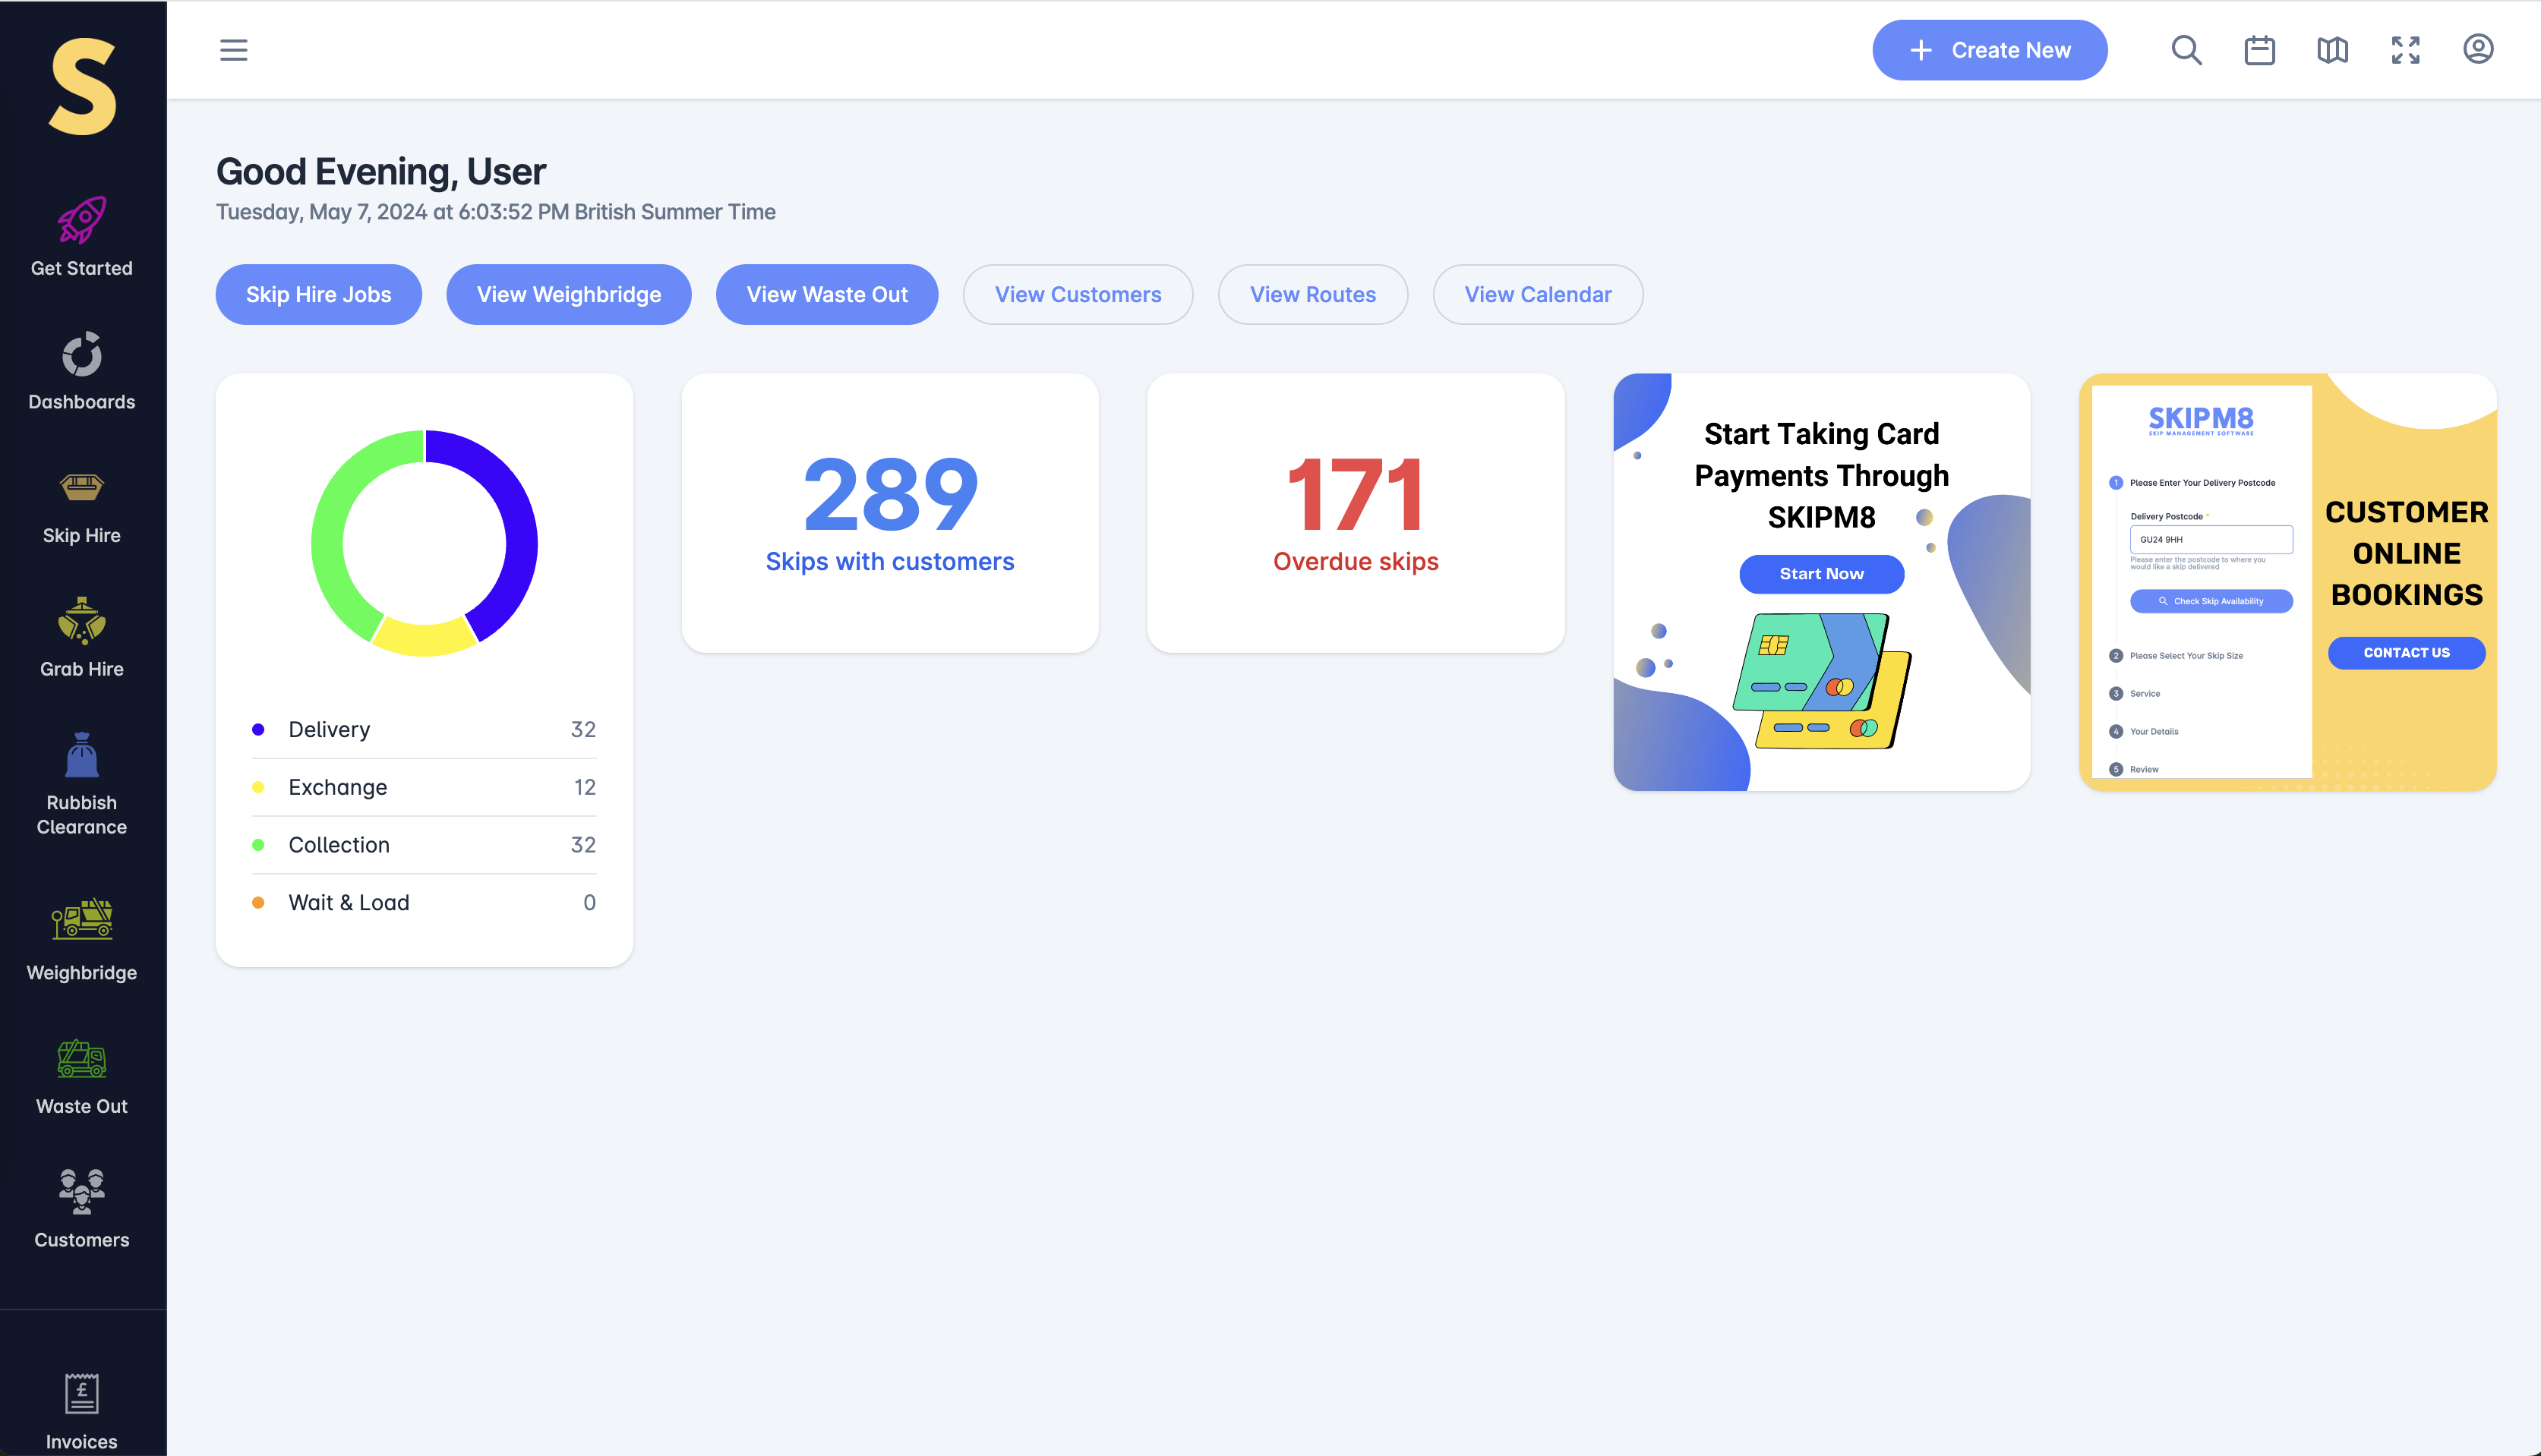This screenshot has width=2541, height=1456.
Task: Go to the Customers sidebar section
Action: (x=82, y=1208)
